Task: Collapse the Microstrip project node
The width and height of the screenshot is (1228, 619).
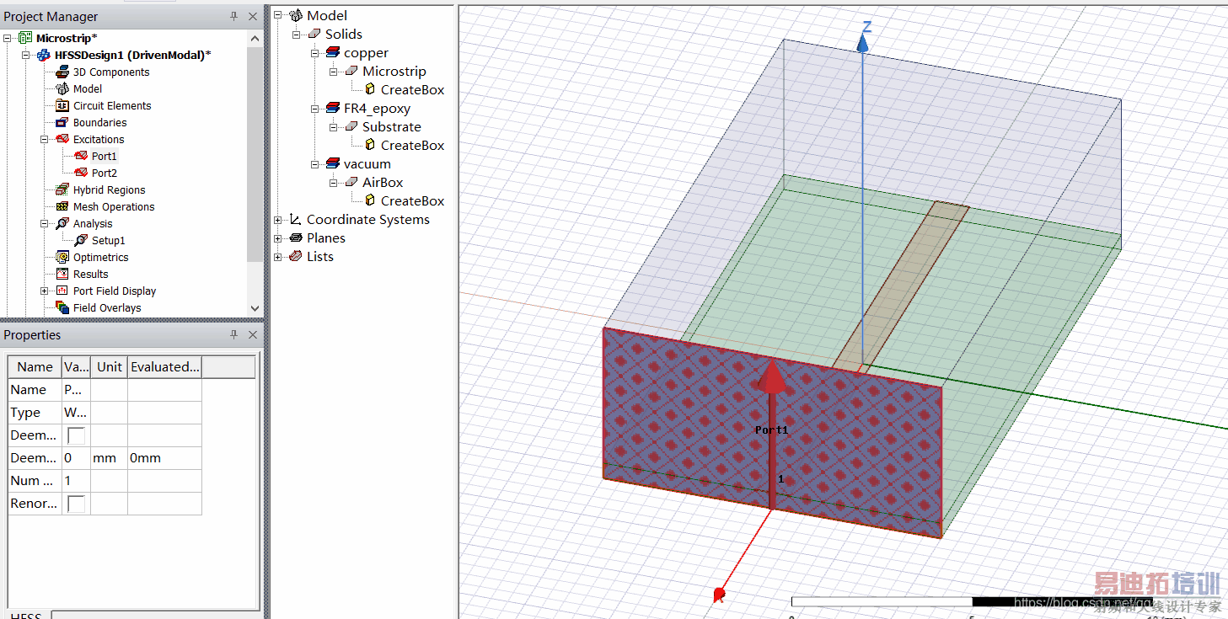Action: pos(8,38)
